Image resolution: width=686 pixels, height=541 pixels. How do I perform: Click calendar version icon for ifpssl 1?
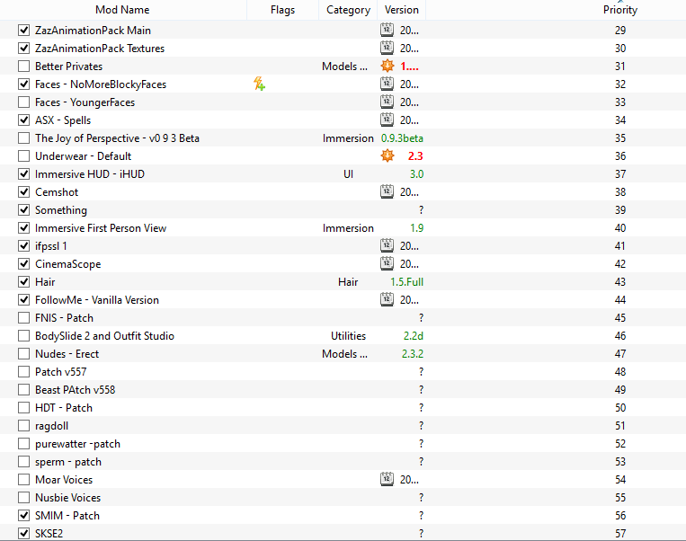387,245
